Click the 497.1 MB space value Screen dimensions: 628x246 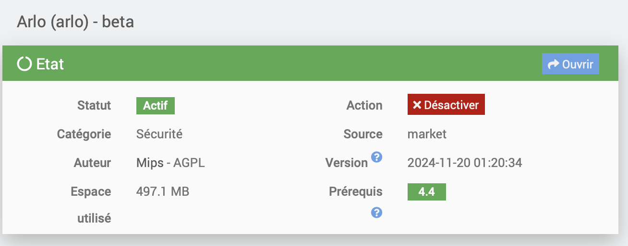coord(163,191)
